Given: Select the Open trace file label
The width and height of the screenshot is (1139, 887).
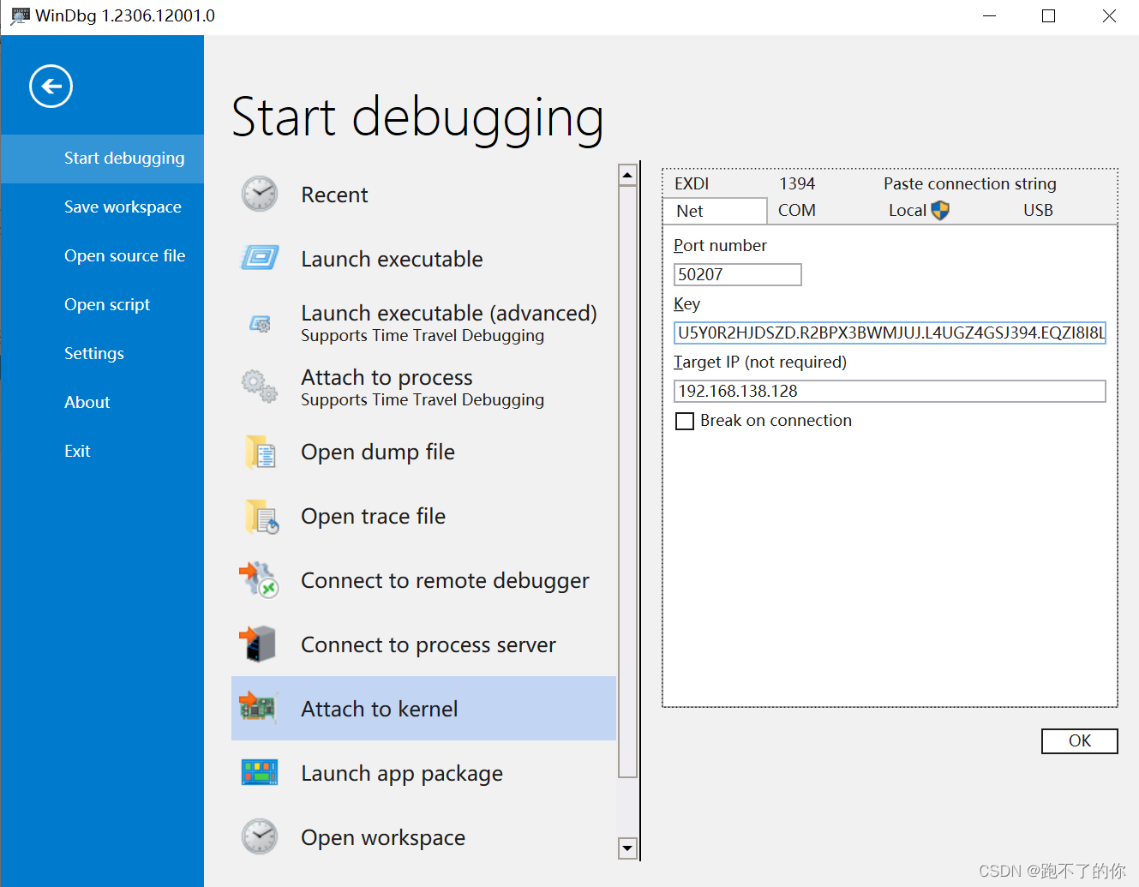Looking at the screenshot, I should click(x=373, y=516).
